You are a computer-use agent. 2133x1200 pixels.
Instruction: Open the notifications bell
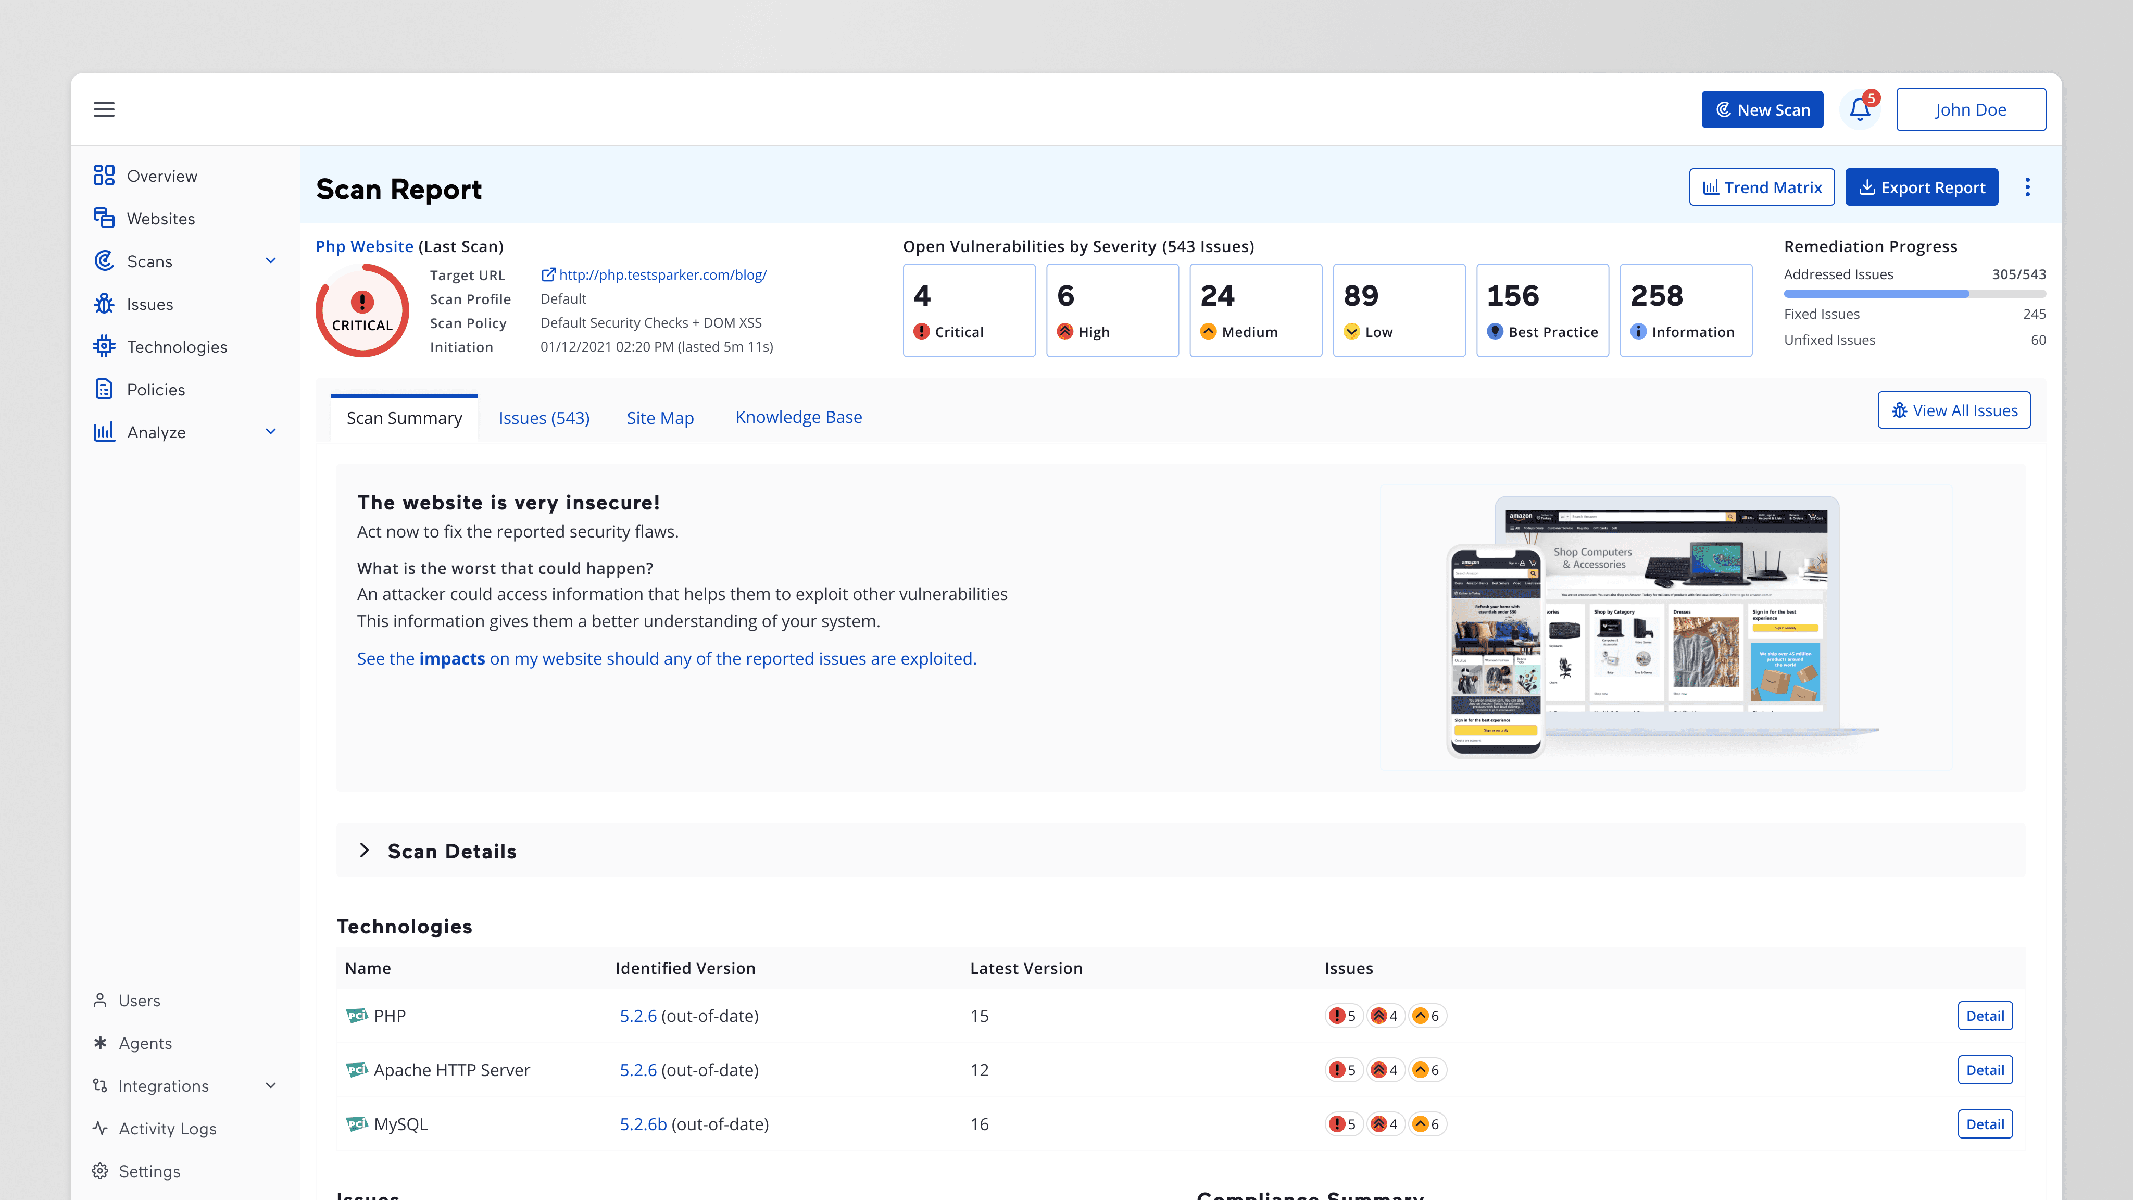[x=1860, y=109]
